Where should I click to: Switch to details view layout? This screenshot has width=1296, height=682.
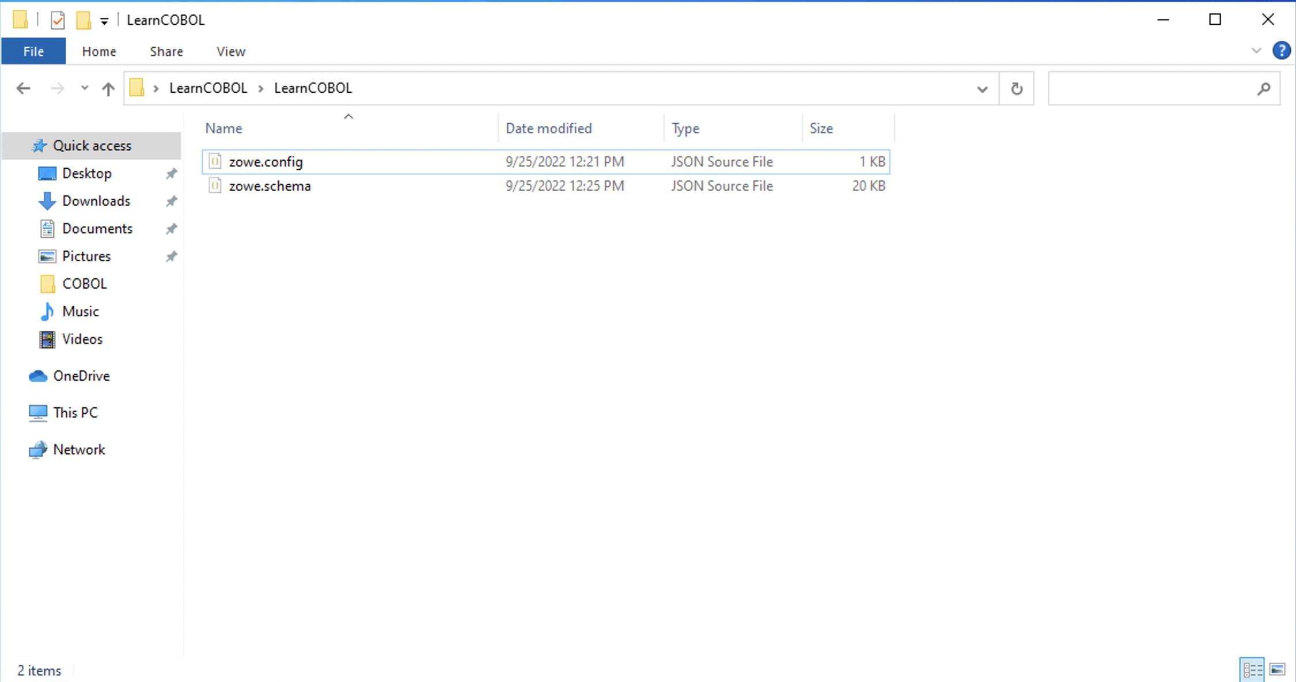[1252, 670]
